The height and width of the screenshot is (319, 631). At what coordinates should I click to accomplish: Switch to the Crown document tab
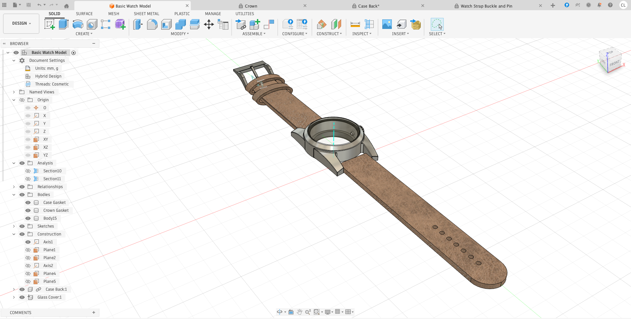[x=251, y=6]
